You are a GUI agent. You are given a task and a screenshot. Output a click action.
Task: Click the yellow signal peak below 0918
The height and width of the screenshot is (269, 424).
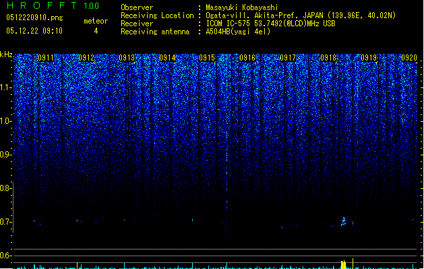[x=343, y=265]
